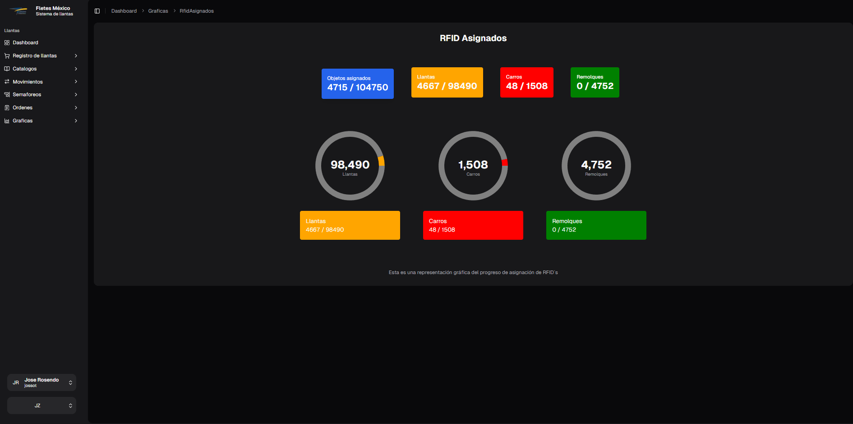Click the book icon beside Catalogos

pyautogui.click(x=7, y=69)
